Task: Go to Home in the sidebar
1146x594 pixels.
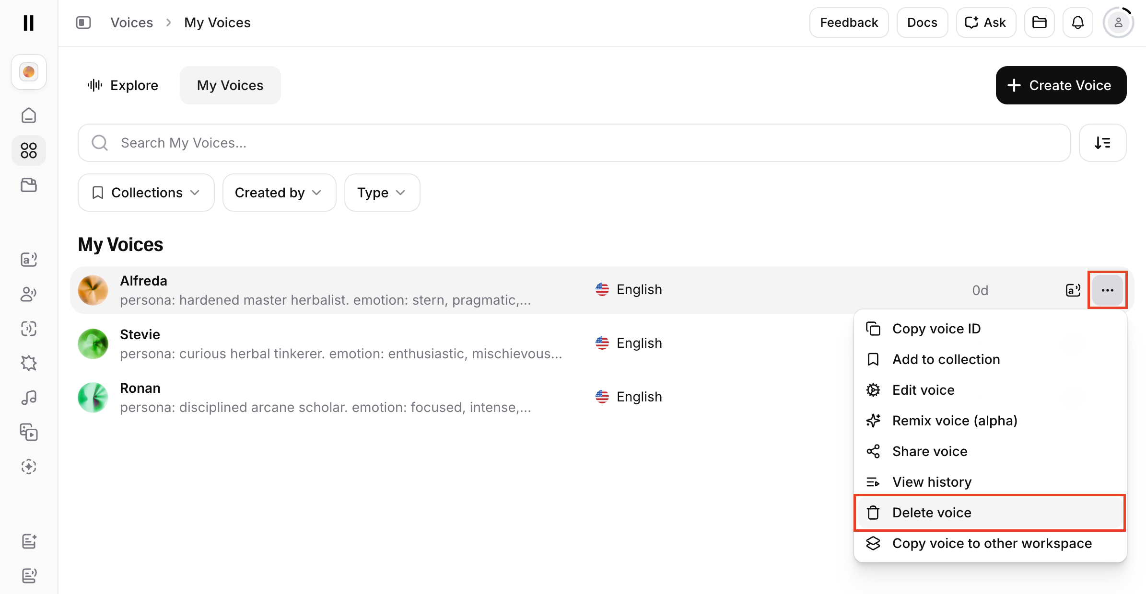Action: tap(29, 115)
